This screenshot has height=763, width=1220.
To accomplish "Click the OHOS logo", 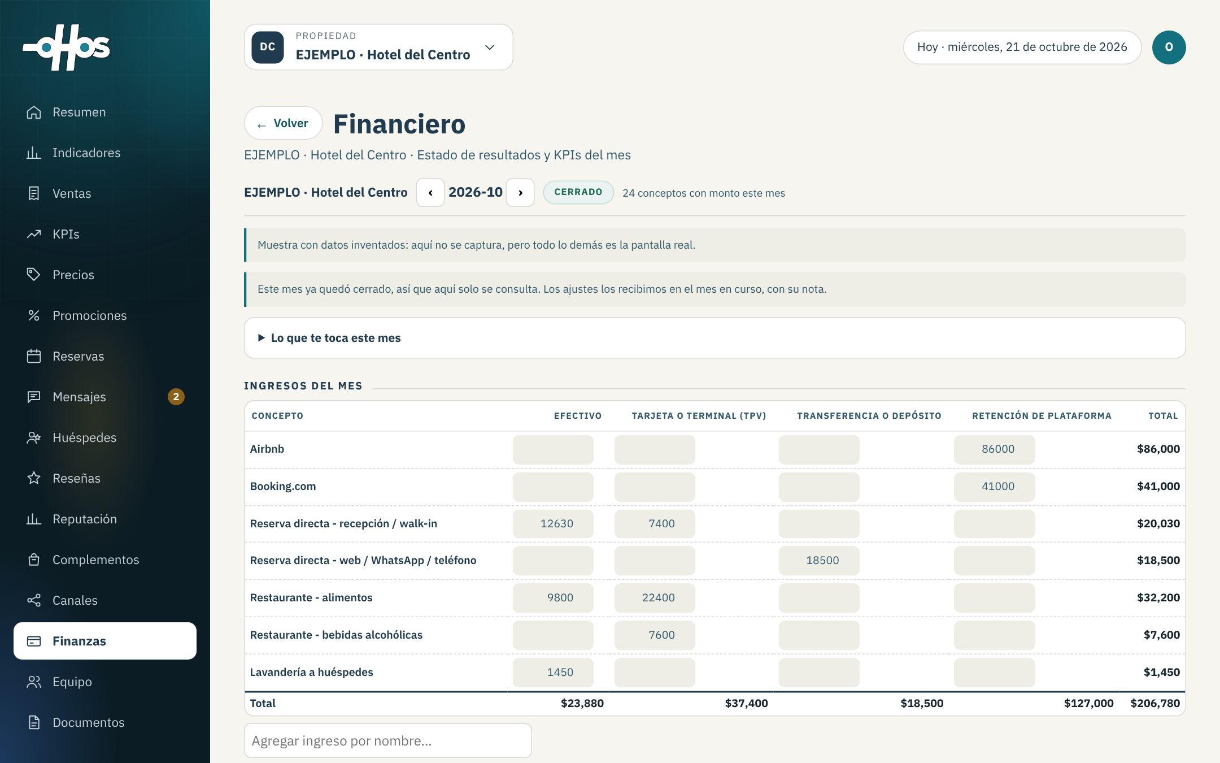I will [x=67, y=47].
